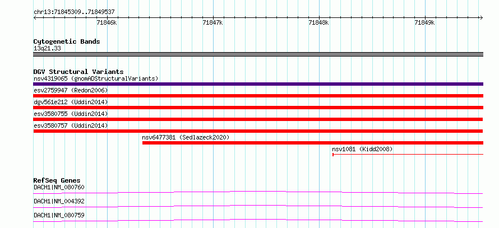Select the DGV Structural Variants track title
This screenshot has width=499, height=228.
click(78, 72)
